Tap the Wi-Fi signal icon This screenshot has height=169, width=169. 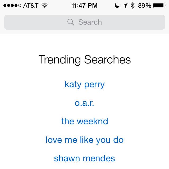point(44,5)
